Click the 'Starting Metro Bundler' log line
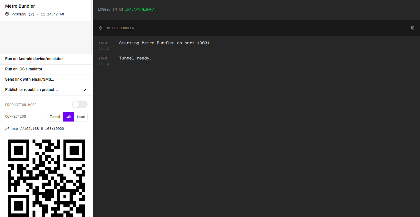This screenshot has height=217, width=420. (165, 43)
